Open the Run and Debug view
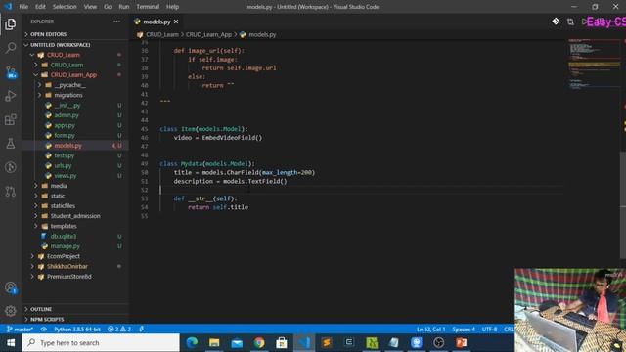 tap(11, 96)
